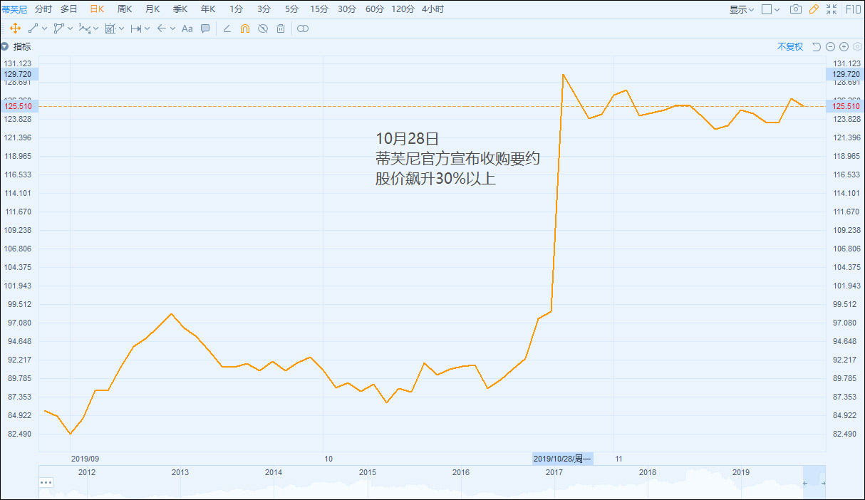Switch to 月K monthly tab

(x=152, y=9)
